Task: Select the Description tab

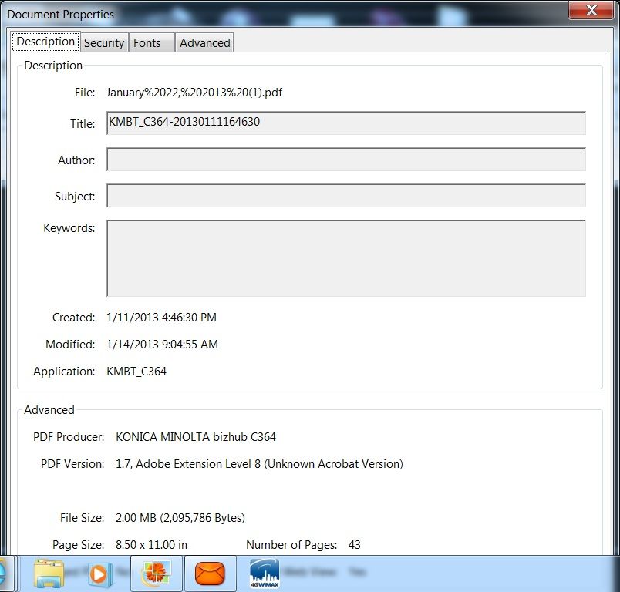Action: (46, 42)
